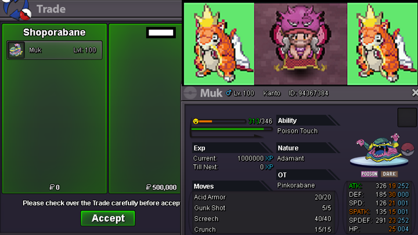
Task: Click the Muk icon in trade slot
Action: (x=16, y=50)
